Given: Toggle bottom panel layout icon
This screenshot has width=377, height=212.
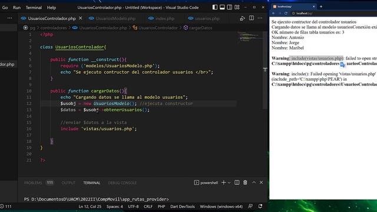Looking at the screenshot, I should pyautogui.click(x=222, y=7).
